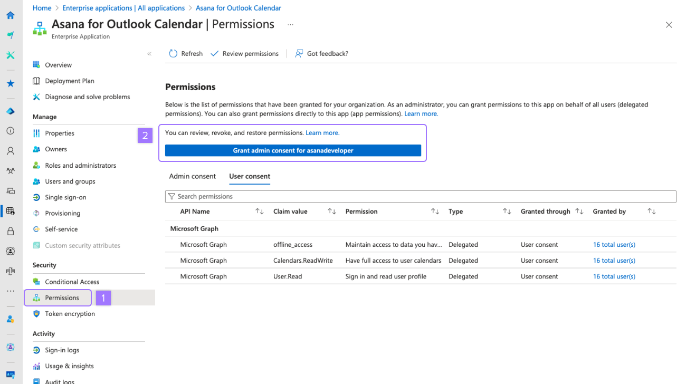This screenshot has width=686, height=384.
Task: Go to Enterprise applications breadcrumb
Action: 123,8
